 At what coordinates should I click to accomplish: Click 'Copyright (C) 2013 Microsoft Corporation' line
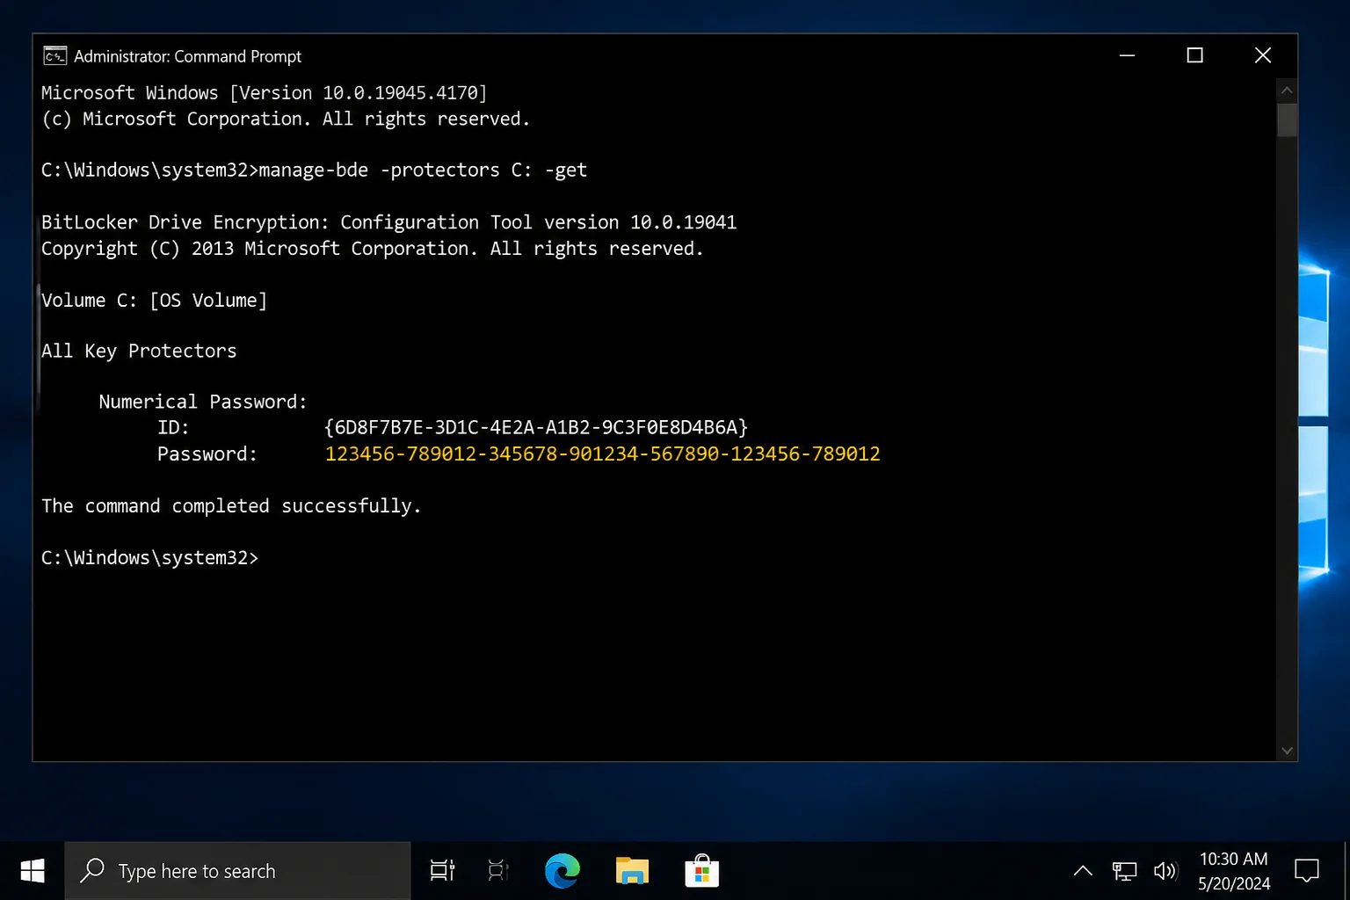pos(373,249)
